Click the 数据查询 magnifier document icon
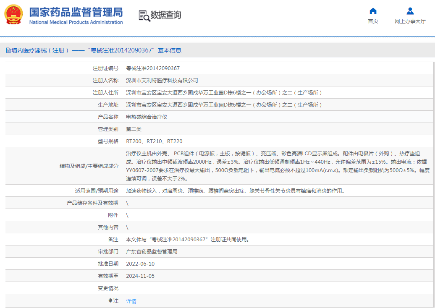 click(144, 16)
